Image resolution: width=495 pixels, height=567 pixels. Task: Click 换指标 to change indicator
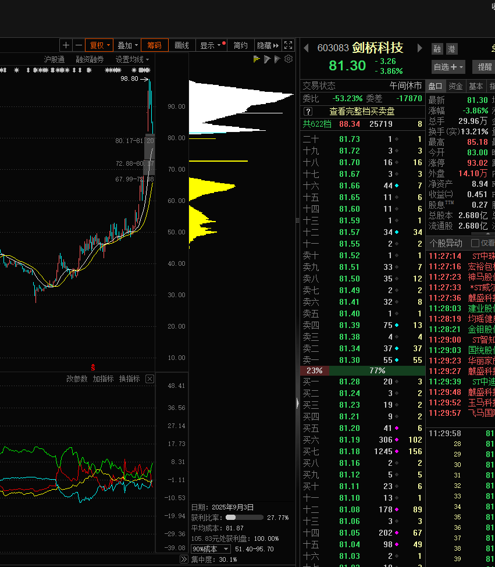point(130,379)
